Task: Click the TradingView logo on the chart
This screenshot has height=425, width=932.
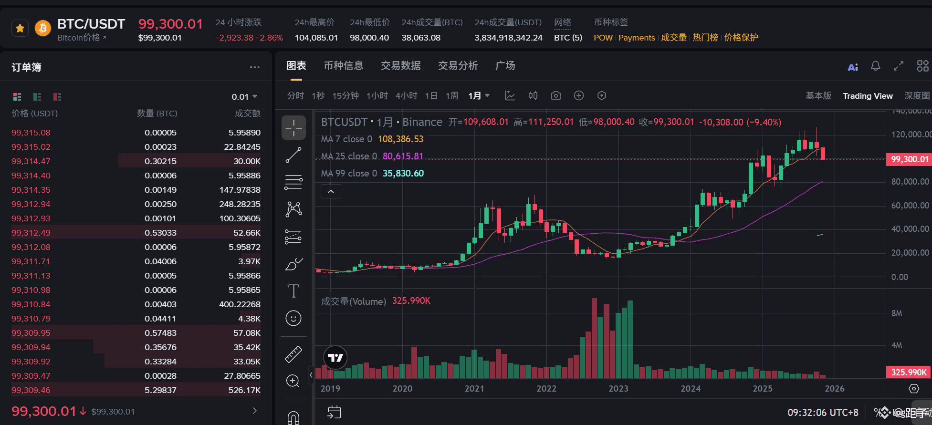Action: click(x=335, y=358)
